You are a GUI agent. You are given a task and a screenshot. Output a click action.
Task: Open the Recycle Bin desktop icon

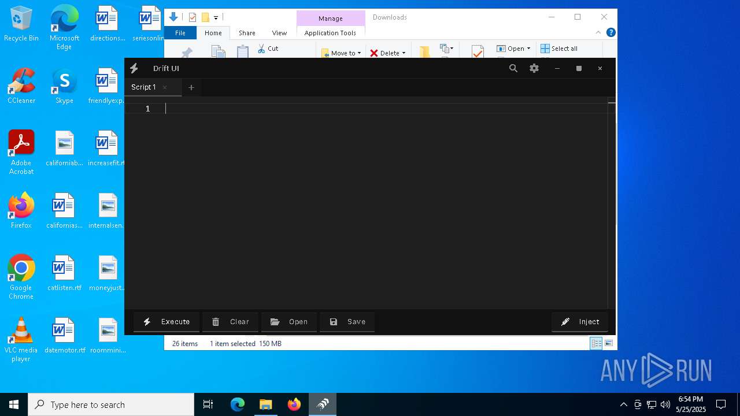pos(21,24)
